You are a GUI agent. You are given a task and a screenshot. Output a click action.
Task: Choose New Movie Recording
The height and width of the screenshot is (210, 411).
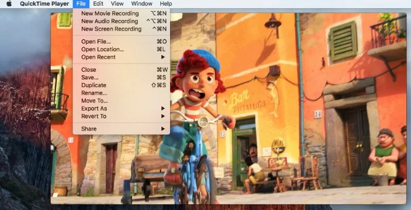(121, 13)
